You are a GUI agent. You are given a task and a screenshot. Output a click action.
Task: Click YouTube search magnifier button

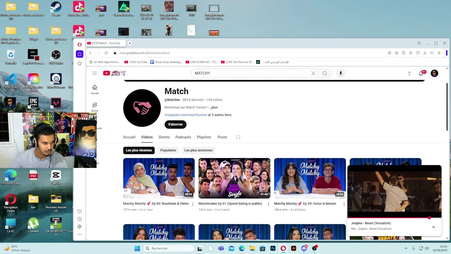[x=325, y=73]
